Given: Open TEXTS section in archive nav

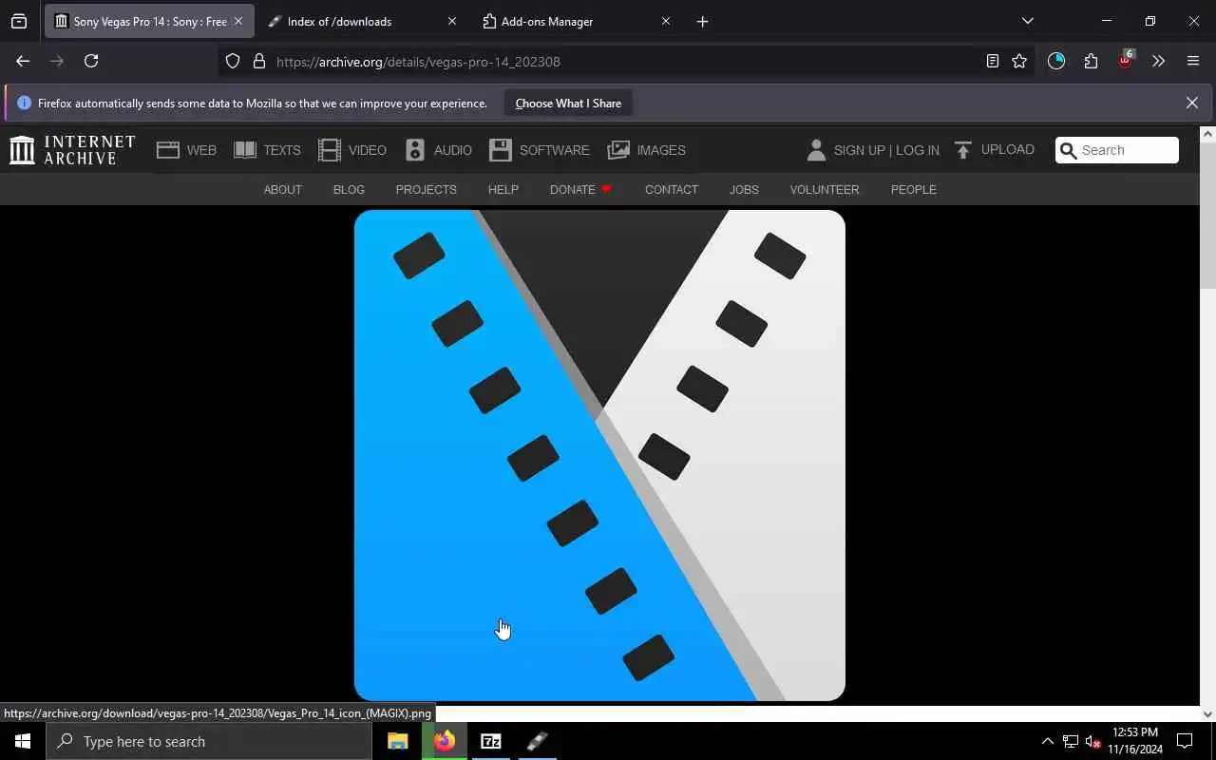Looking at the screenshot, I should click(x=267, y=150).
